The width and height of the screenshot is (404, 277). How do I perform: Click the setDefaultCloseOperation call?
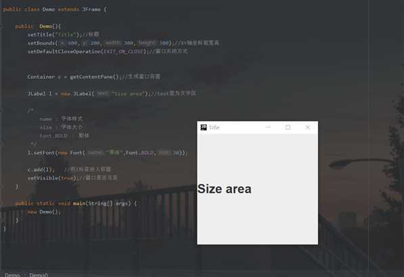coord(64,51)
